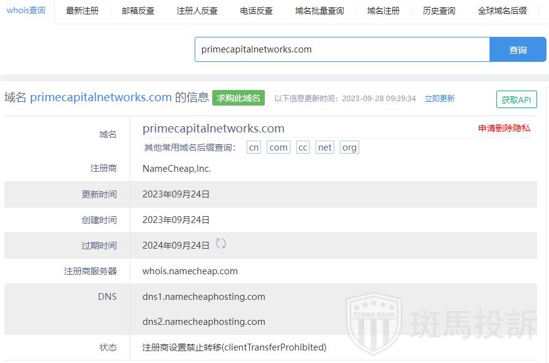Switch to 最新注册 tab
Viewport: 549px width, 363px height.
click(x=82, y=11)
